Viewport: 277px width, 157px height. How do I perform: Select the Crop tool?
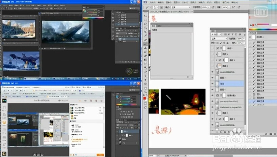pyautogui.click(x=145, y=32)
